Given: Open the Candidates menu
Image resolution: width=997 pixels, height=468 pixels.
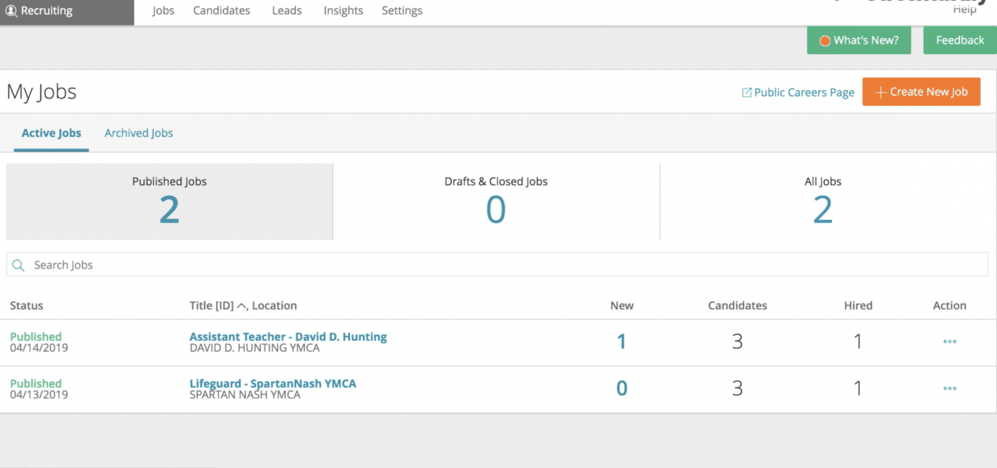Looking at the screenshot, I should [x=221, y=11].
